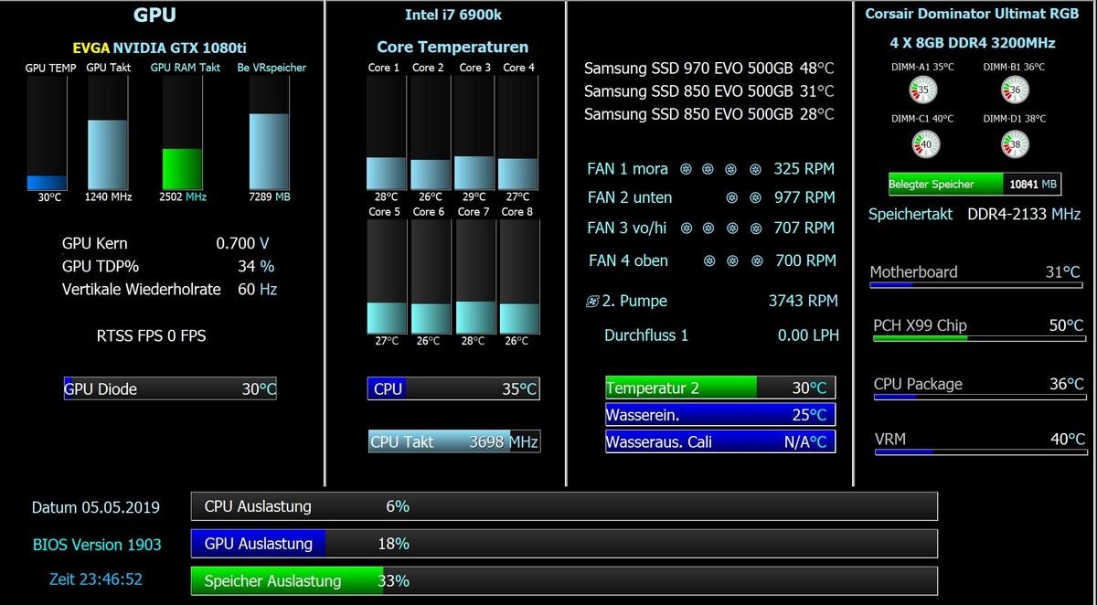Click the Zeit 23:46:52 clock text

(x=96, y=579)
